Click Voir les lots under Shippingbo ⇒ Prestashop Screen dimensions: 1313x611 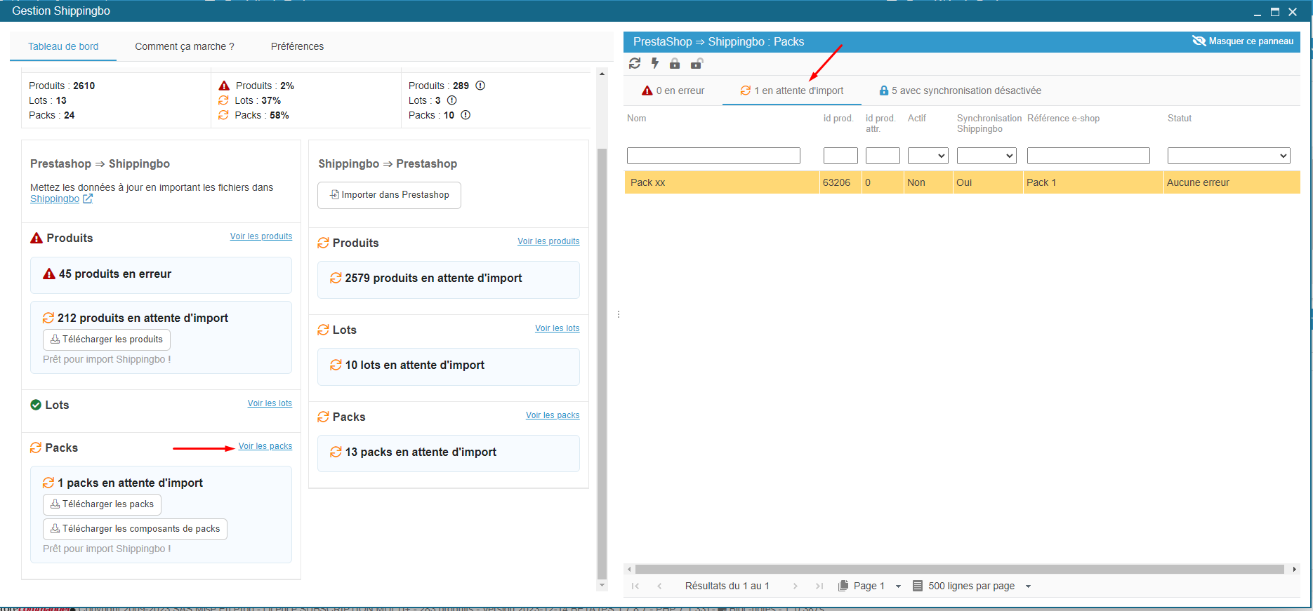click(557, 328)
